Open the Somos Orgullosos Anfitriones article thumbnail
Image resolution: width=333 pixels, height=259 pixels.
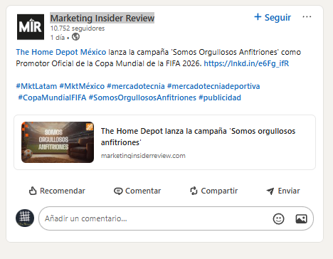pyautogui.click(x=58, y=142)
